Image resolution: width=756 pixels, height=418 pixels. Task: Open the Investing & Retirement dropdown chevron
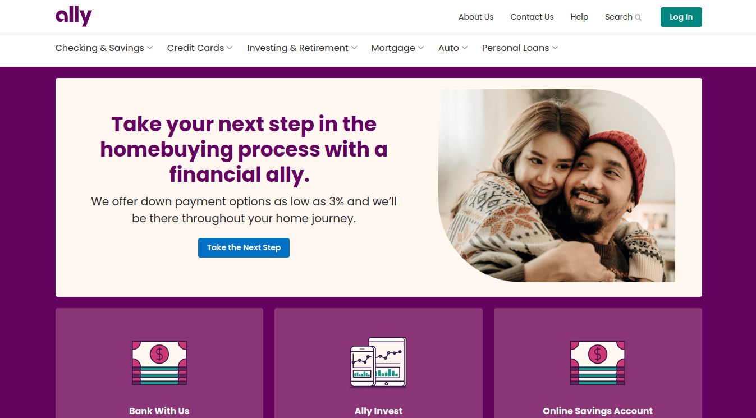coord(354,48)
